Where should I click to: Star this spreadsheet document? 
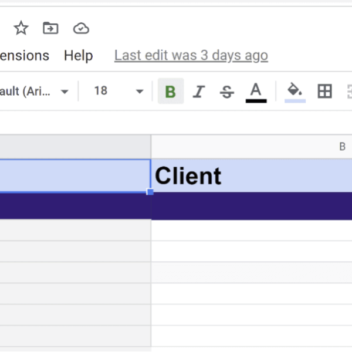[x=21, y=28]
